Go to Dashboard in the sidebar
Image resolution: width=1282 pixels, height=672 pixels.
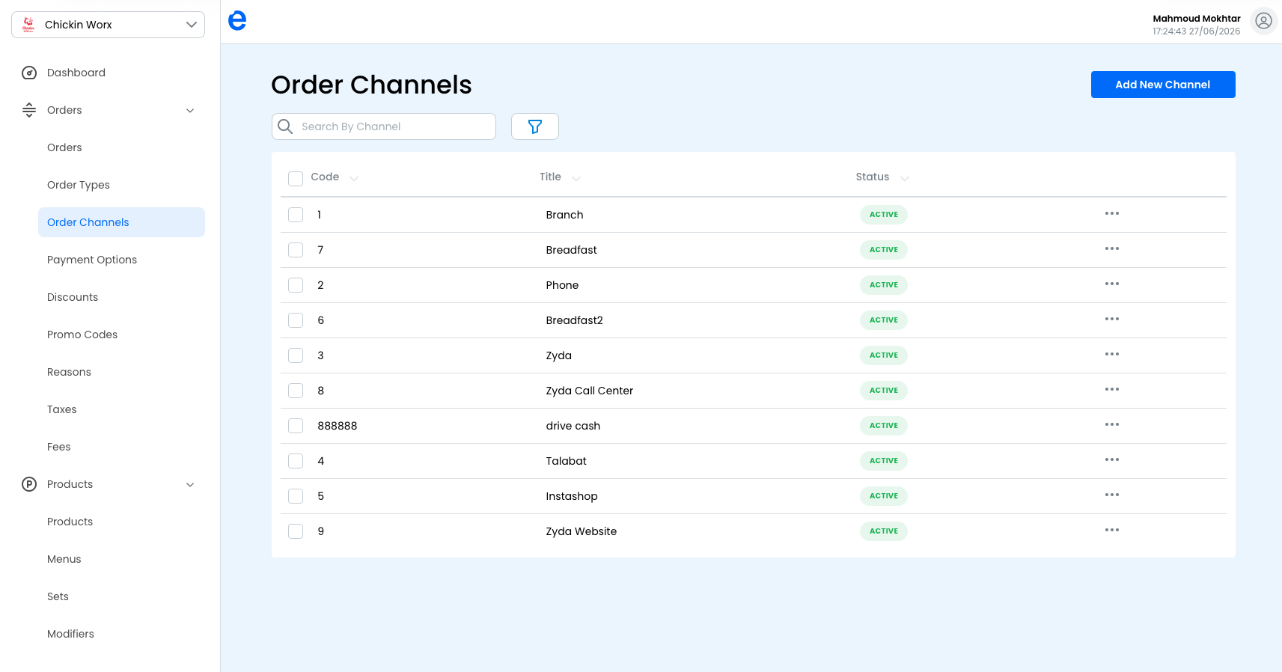(x=76, y=73)
